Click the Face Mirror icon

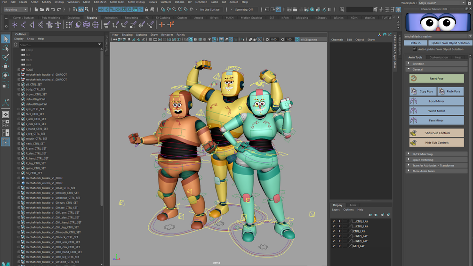pos(414,121)
